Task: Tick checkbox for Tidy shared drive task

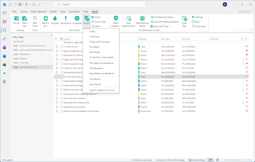Action: (61, 102)
